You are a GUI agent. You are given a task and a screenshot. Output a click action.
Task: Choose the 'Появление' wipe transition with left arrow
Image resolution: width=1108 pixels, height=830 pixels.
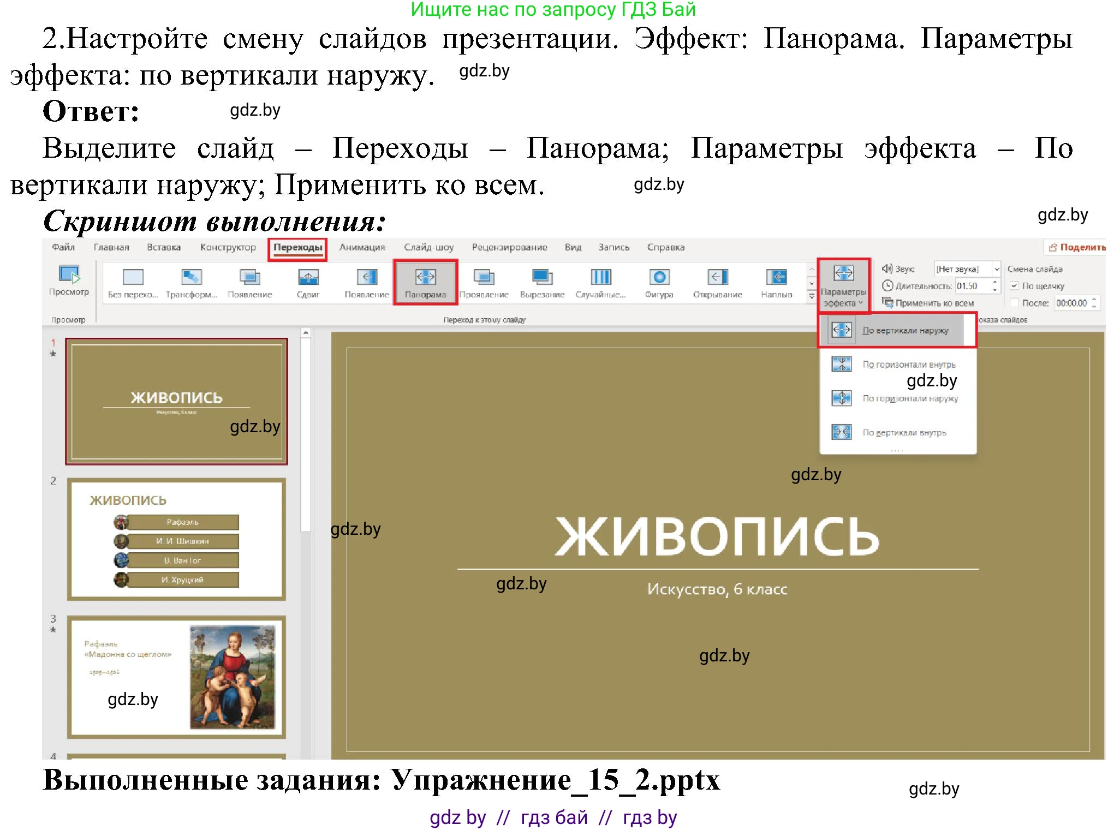point(366,284)
